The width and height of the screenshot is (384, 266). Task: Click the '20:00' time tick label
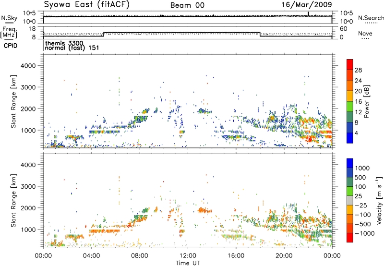click(284, 256)
